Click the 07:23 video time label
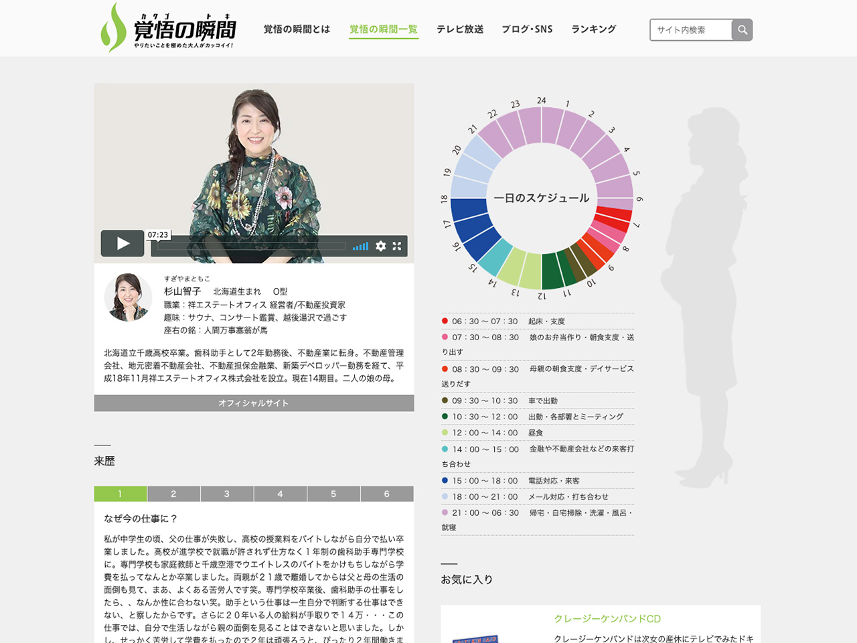The width and height of the screenshot is (857, 643). [158, 235]
